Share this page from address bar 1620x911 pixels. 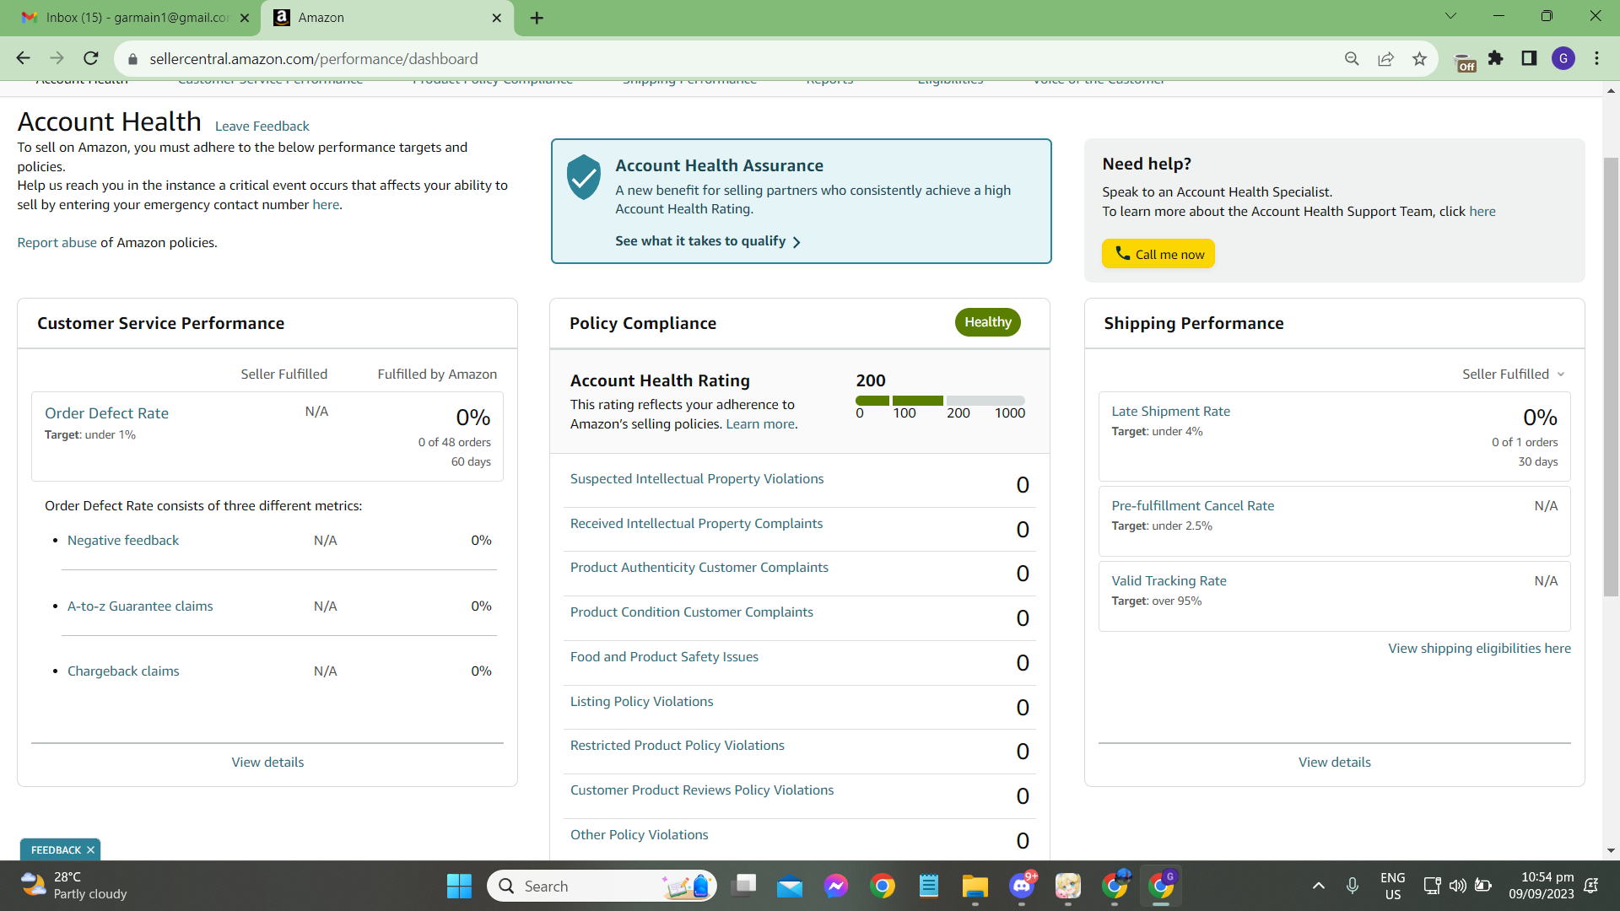[x=1385, y=58]
